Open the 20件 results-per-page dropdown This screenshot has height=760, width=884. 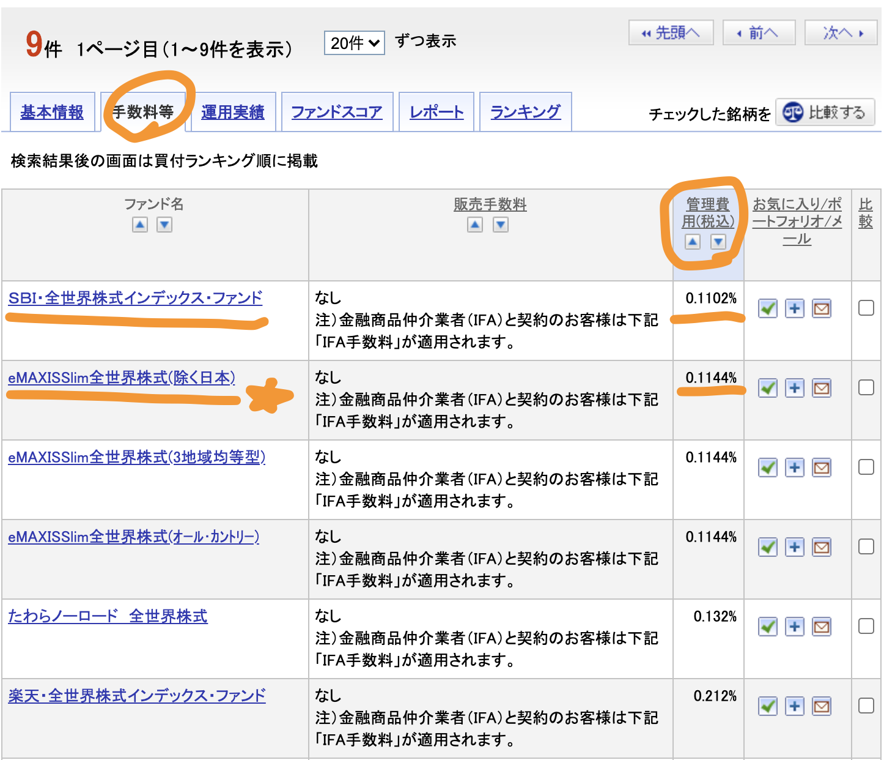[x=355, y=43]
